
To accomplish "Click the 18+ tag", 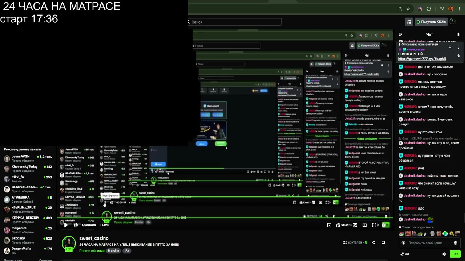I will coord(127,251).
